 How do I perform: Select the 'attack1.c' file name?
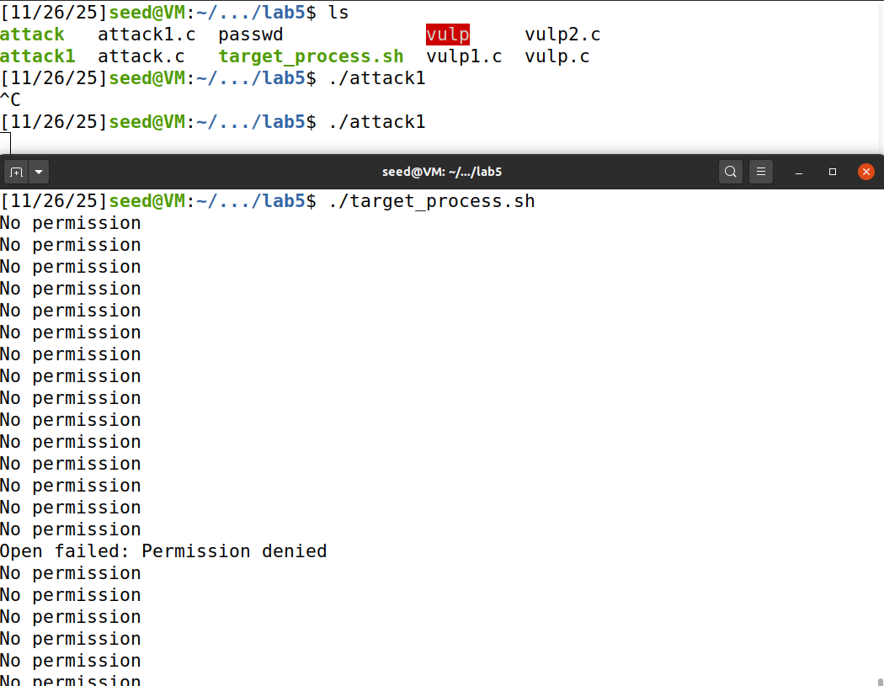(146, 35)
